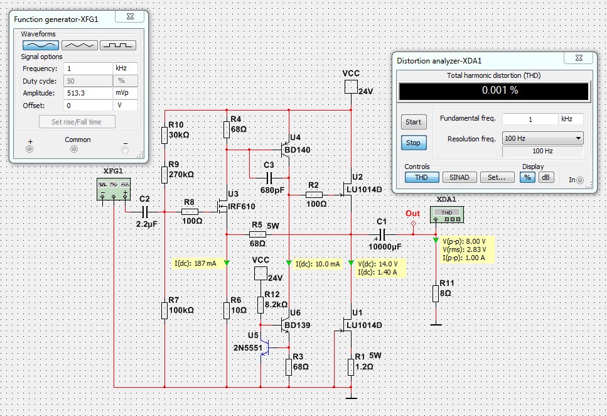The height and width of the screenshot is (416, 607).
Task: Select the square waveform button
Action: click(118, 45)
